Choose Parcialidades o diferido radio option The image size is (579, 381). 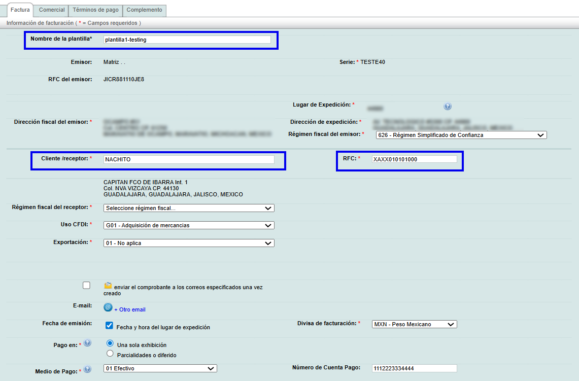coord(110,354)
